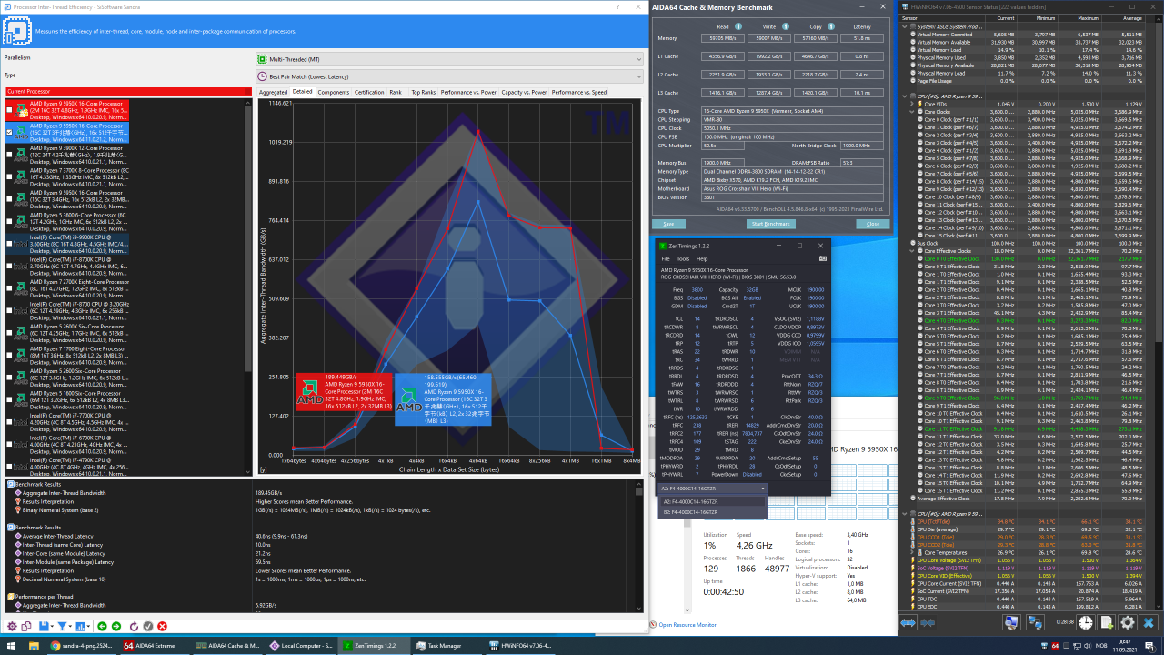Click the settings gear in Sandra's bottom toolbar
Image resolution: width=1164 pixels, height=655 pixels.
pos(13,626)
